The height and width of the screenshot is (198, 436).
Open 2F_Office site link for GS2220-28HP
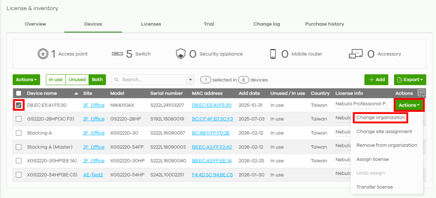pyautogui.click(x=94, y=119)
